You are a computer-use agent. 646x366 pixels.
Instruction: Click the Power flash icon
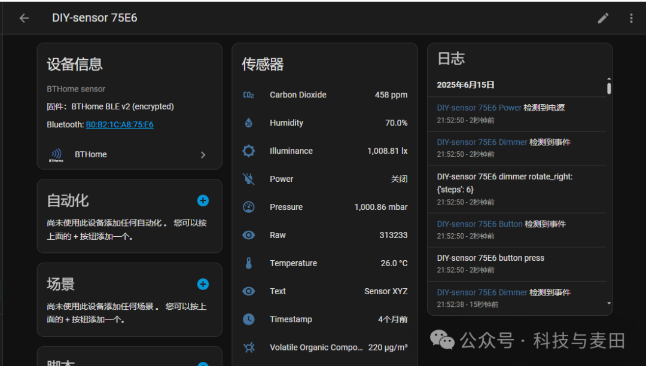pyautogui.click(x=248, y=179)
